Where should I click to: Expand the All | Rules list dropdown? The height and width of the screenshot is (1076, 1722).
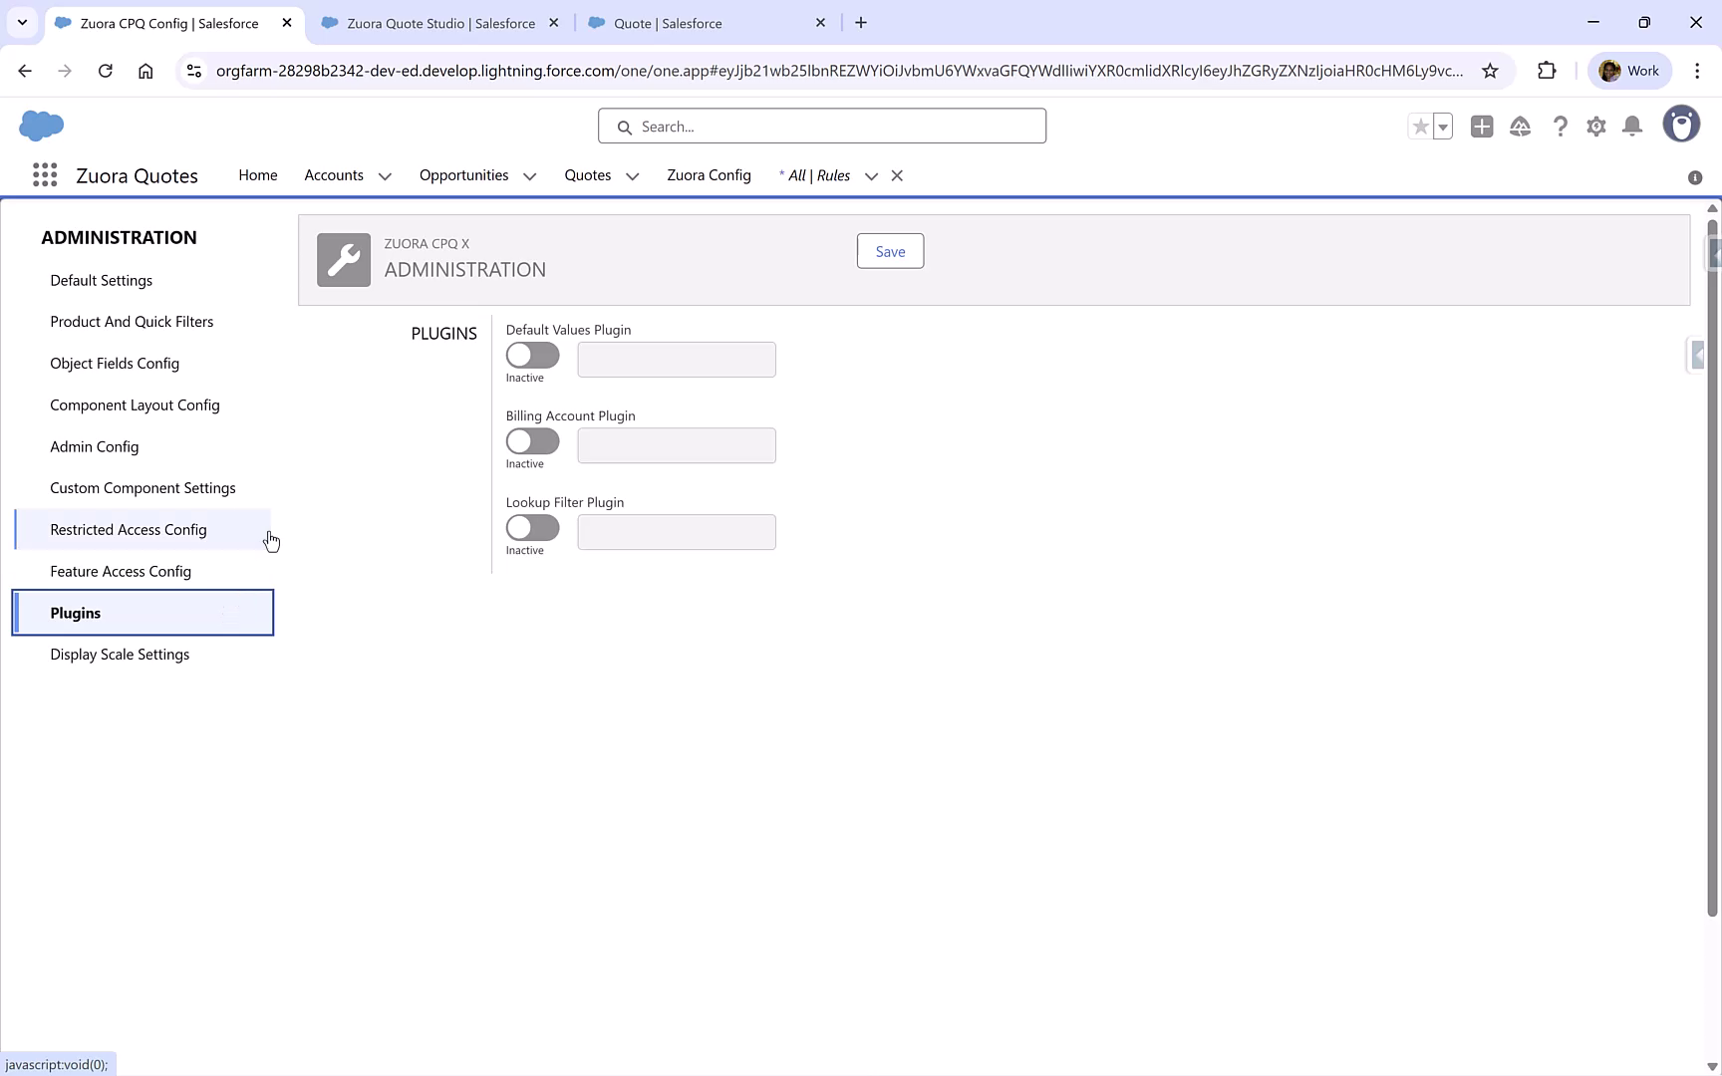coord(871,176)
